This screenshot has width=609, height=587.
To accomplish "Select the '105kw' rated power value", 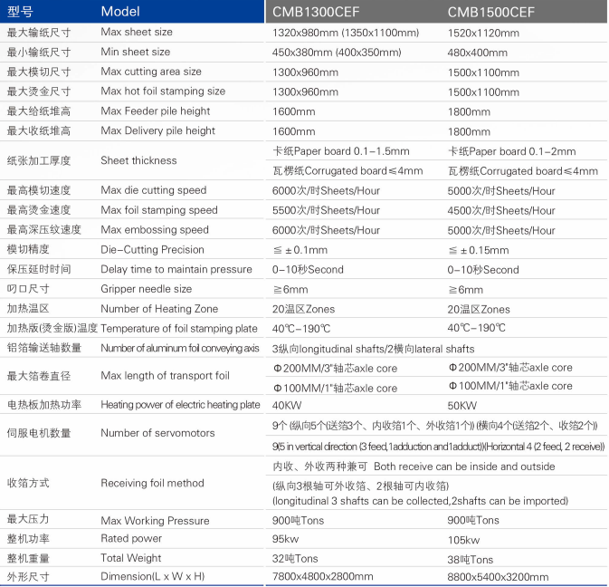I will tap(463, 540).
